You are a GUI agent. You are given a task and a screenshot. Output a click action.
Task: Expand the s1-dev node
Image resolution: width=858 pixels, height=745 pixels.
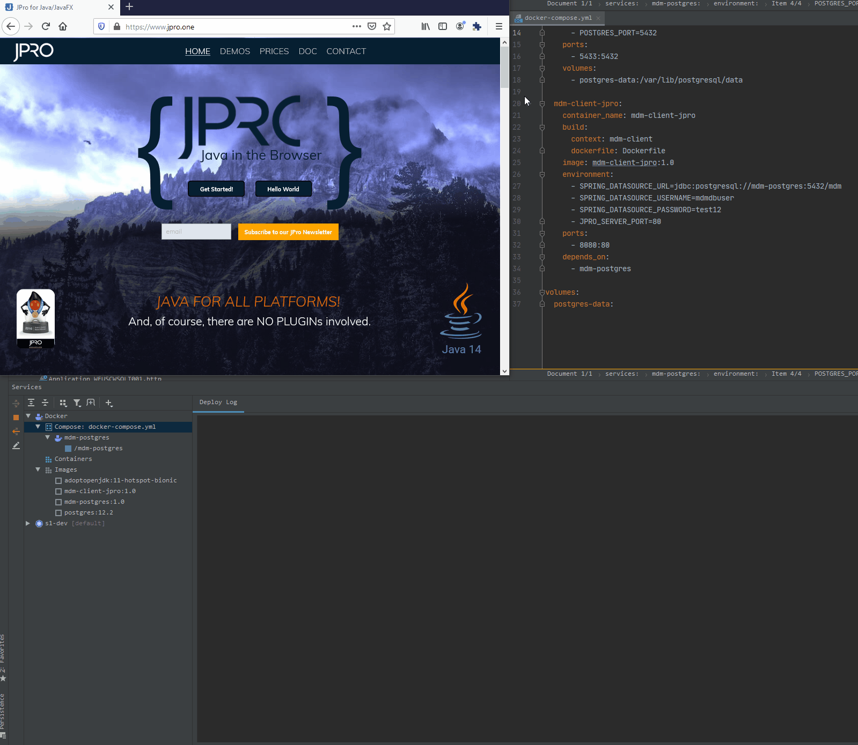pyautogui.click(x=28, y=523)
